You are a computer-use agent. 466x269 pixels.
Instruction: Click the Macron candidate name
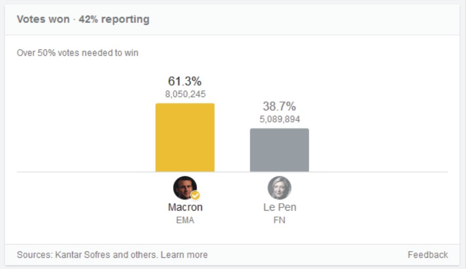point(185,207)
